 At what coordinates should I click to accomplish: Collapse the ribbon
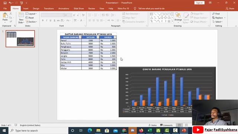coord(236,26)
